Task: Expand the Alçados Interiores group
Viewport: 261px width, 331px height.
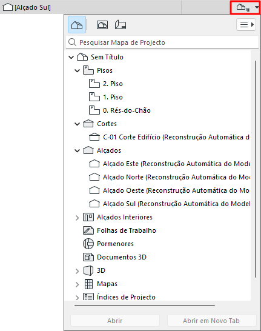Action: coord(77,218)
